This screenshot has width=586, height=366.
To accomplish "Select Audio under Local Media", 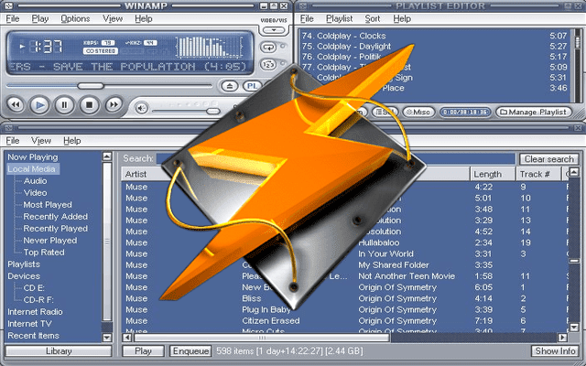I will click(35, 181).
